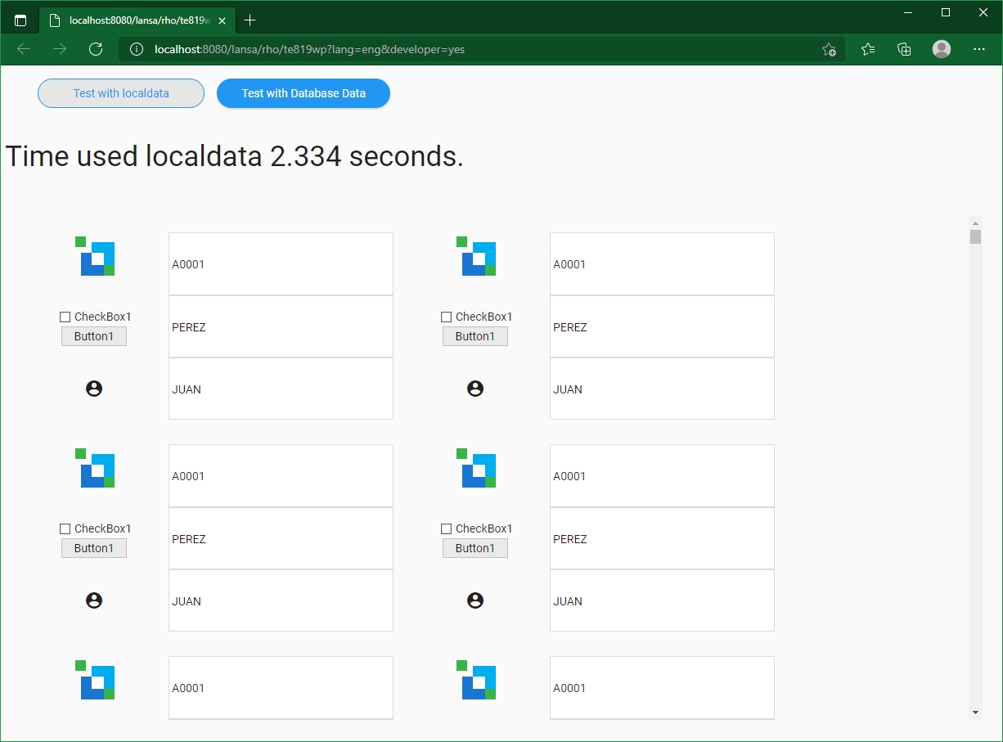The height and width of the screenshot is (742, 1003).
Task: Select the localhost:8080 browser tab
Action: 137,20
